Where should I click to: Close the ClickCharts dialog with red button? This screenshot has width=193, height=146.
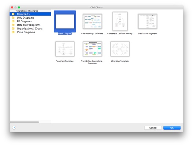pyautogui.click(x=12, y=7)
